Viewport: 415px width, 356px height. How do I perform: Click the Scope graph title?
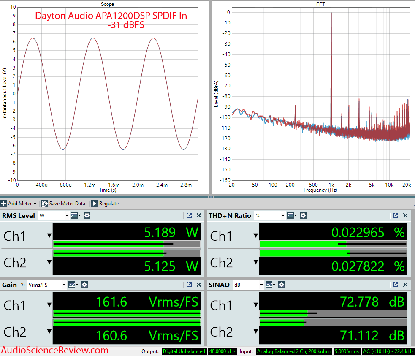pyautogui.click(x=108, y=4)
